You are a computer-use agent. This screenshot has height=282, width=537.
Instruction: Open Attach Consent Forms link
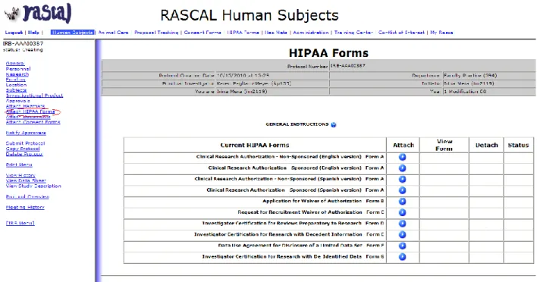pyautogui.click(x=33, y=122)
